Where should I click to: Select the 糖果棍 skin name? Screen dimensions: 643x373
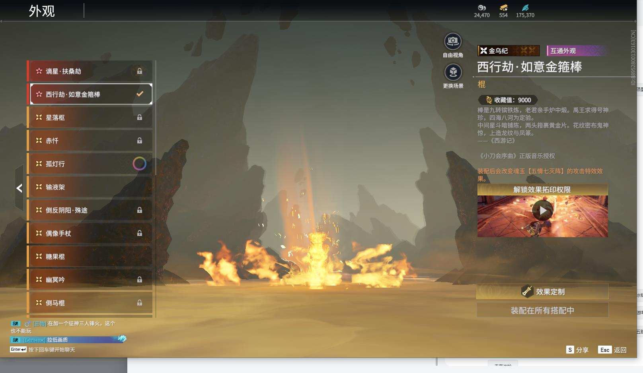(55, 257)
